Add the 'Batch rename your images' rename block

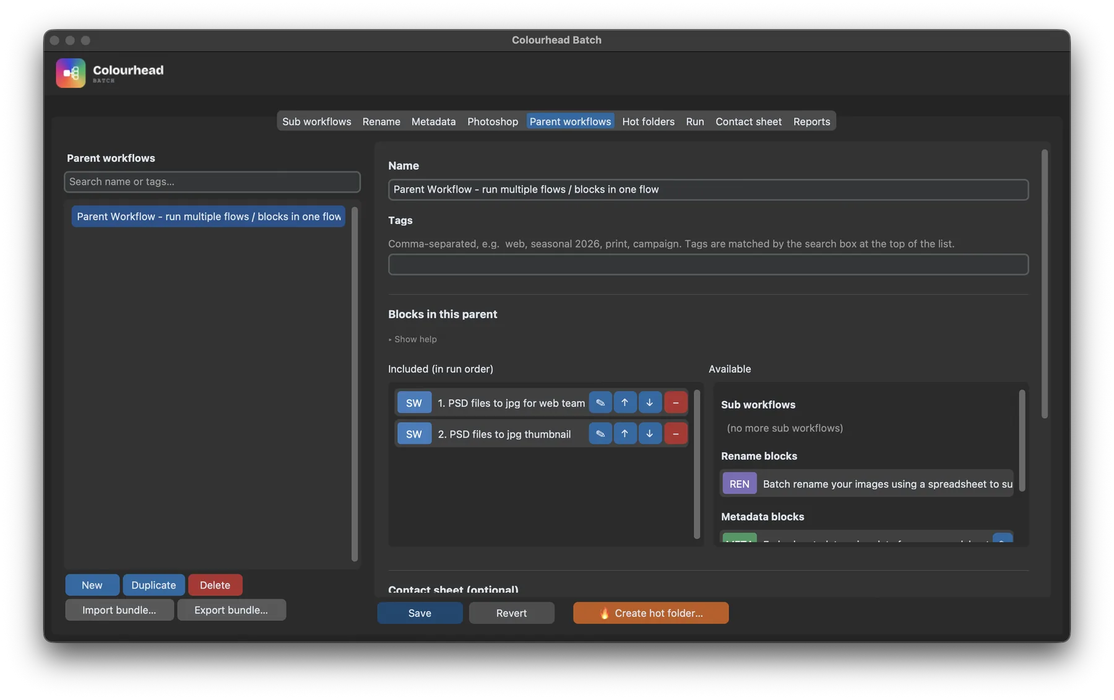tap(866, 483)
